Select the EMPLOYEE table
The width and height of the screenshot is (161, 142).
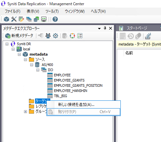point(62,75)
